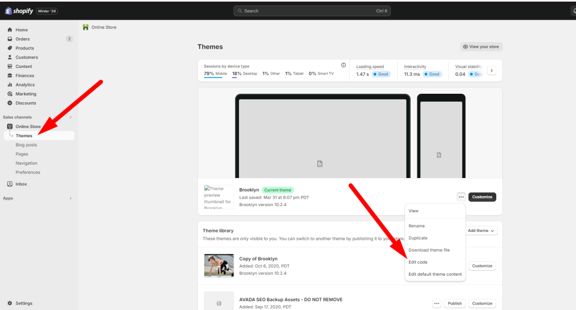Viewport: 576px width, 310px height.
Task: Click the search magnifier icon
Action: [x=240, y=11]
